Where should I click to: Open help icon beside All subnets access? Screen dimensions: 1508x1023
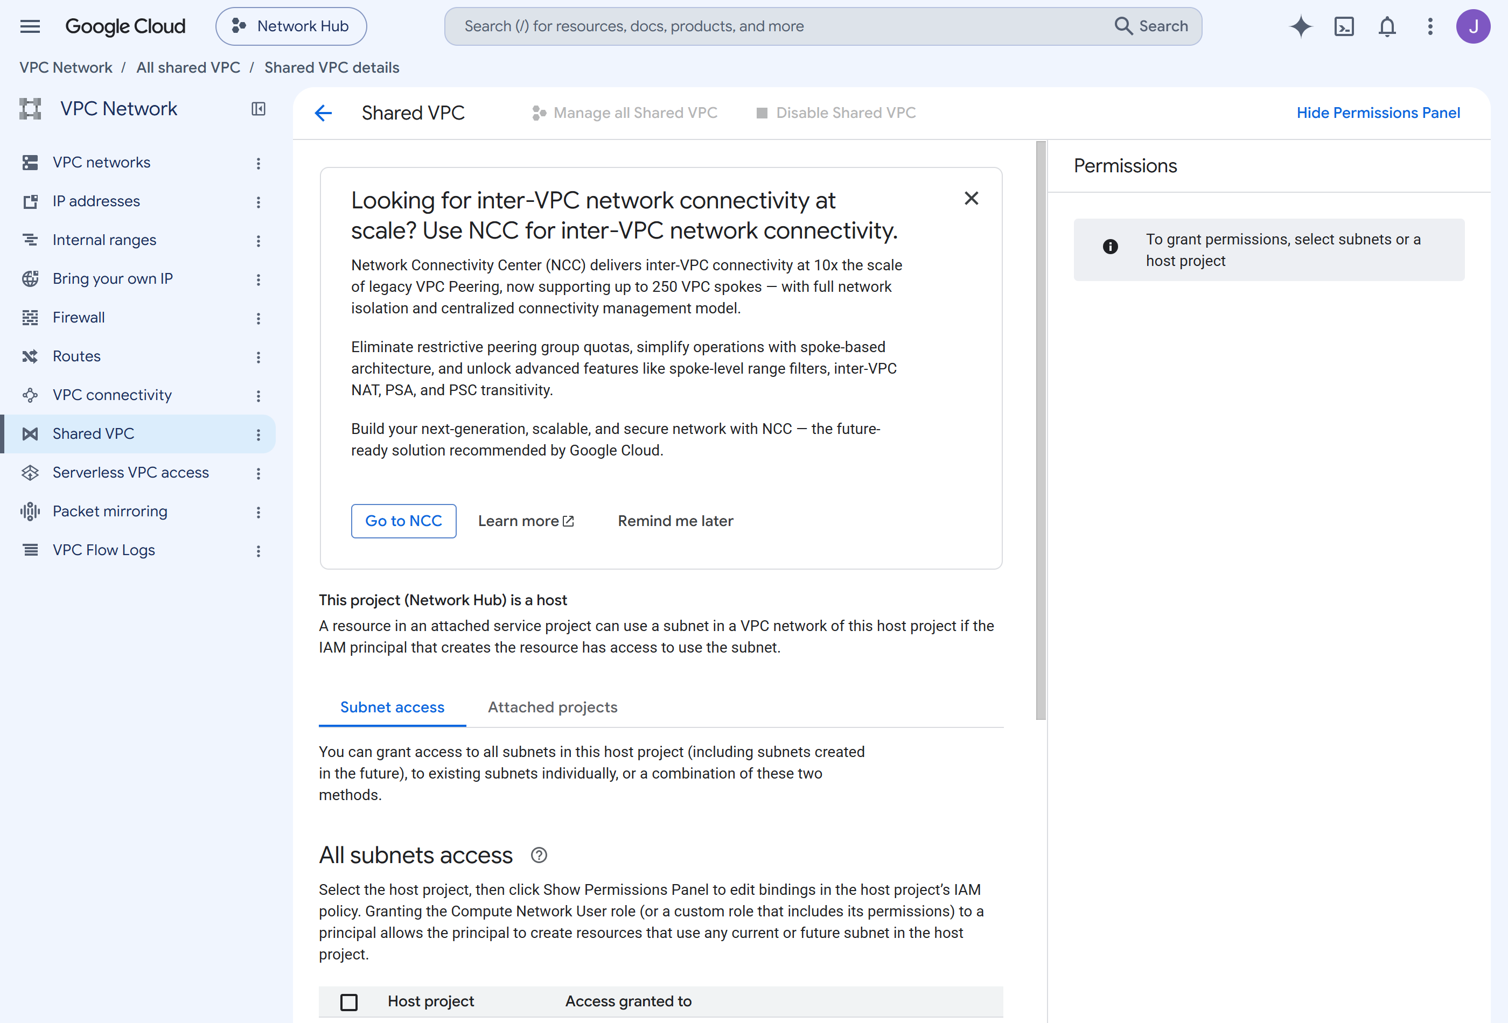539,855
